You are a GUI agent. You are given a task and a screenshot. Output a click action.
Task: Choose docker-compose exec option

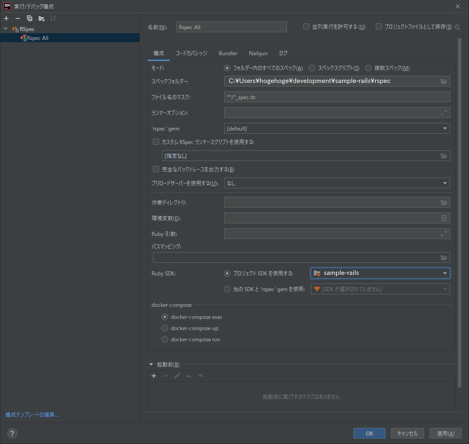165,317
